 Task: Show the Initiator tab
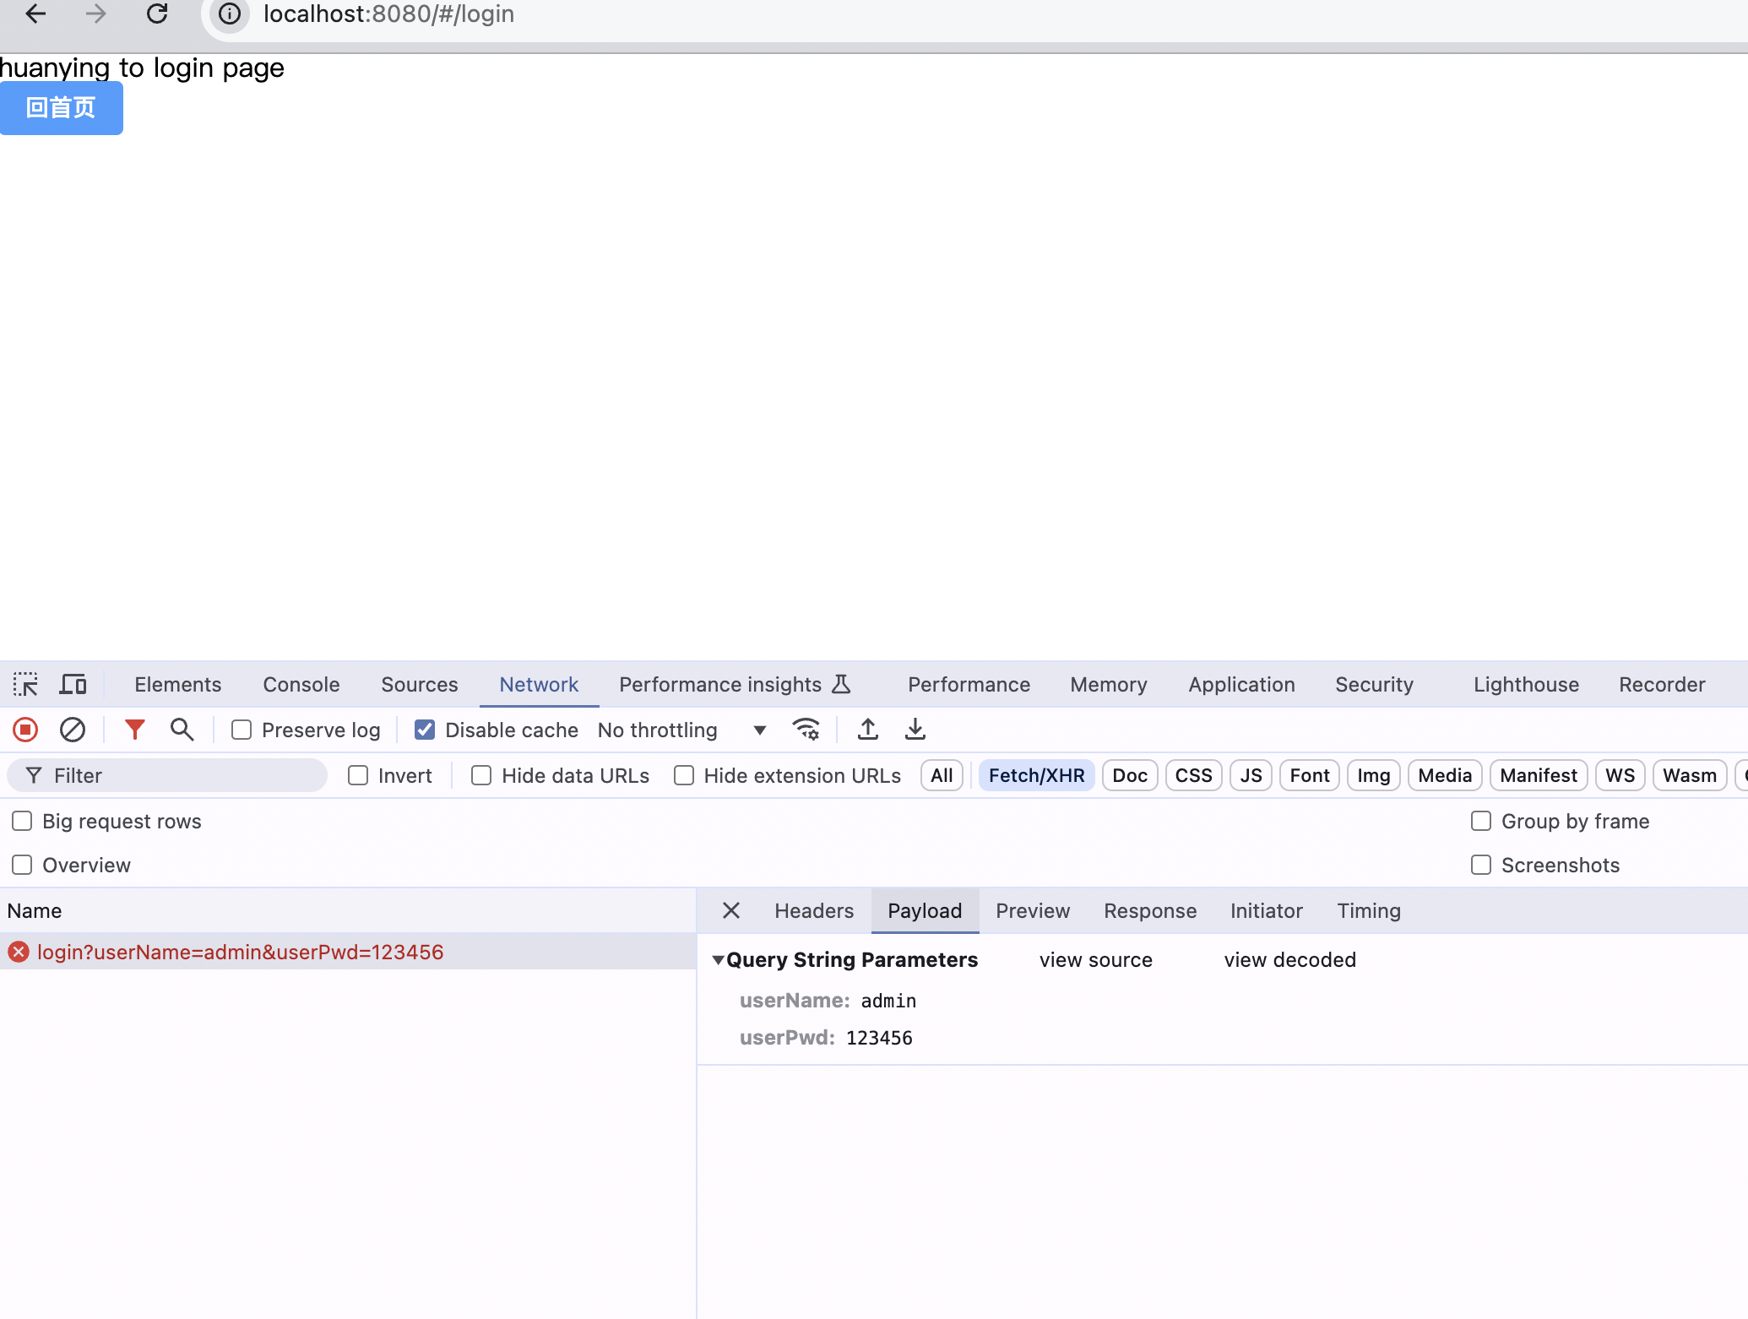pyautogui.click(x=1267, y=910)
